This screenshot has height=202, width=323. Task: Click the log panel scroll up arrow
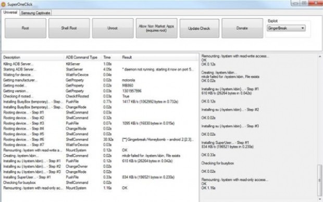click(x=320, y=56)
